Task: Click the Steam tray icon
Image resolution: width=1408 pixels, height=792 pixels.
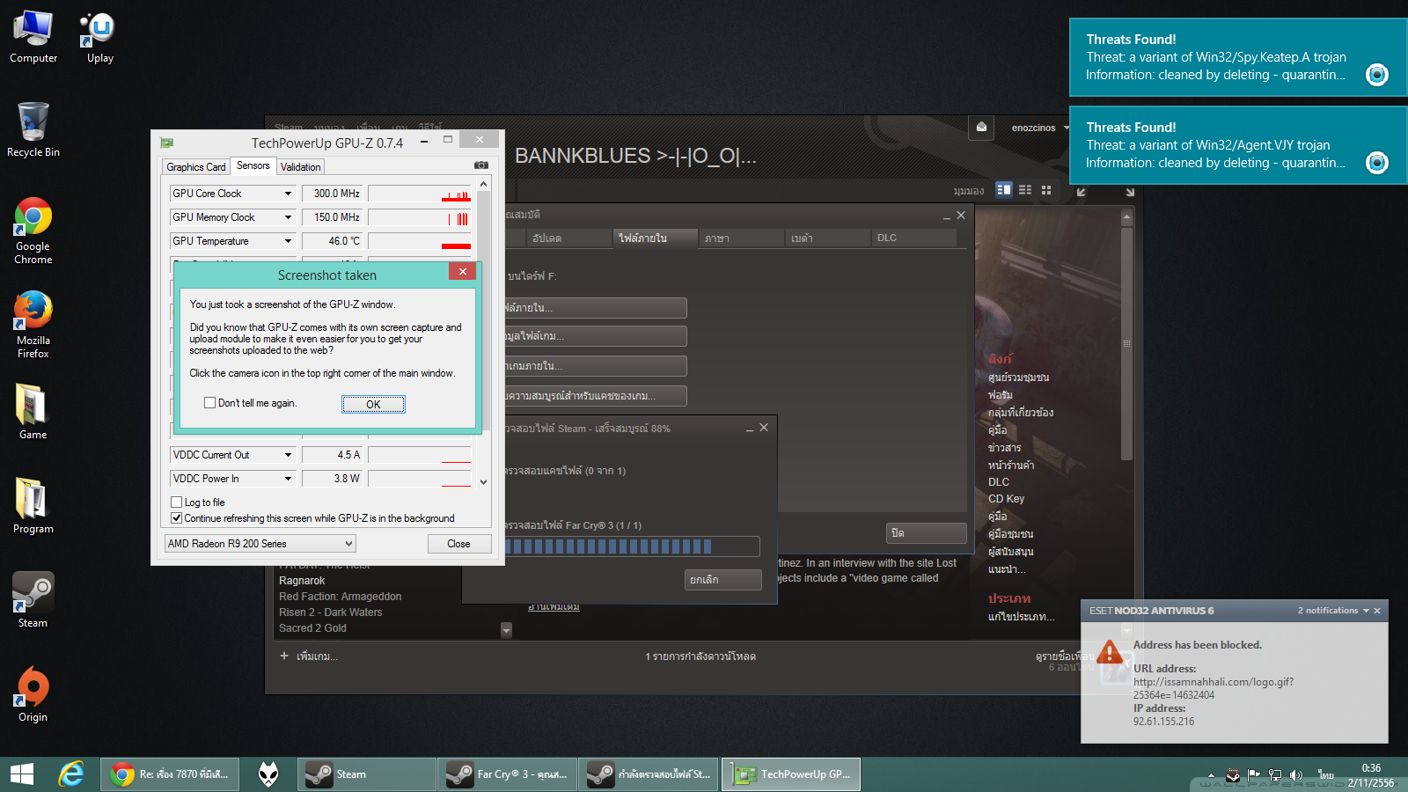Action: click(1234, 775)
